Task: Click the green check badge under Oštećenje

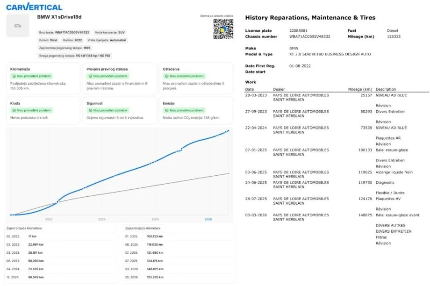Action: click(184, 76)
